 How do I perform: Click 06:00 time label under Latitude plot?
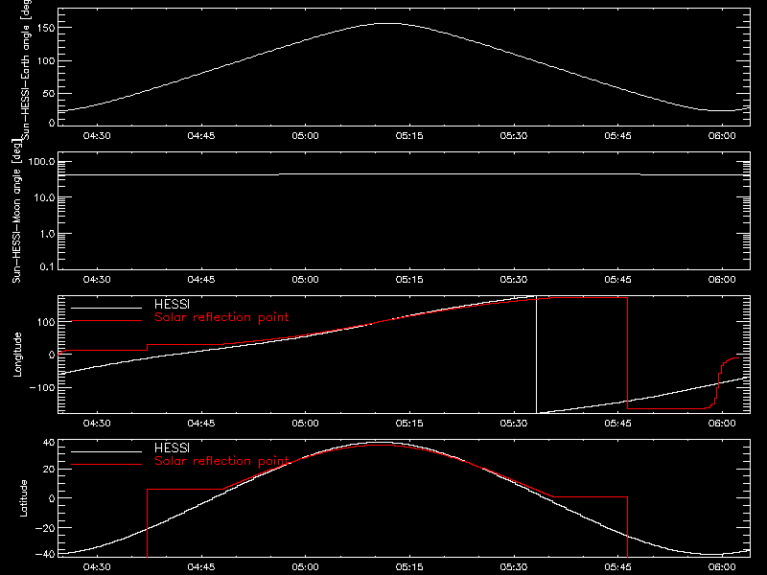point(722,567)
